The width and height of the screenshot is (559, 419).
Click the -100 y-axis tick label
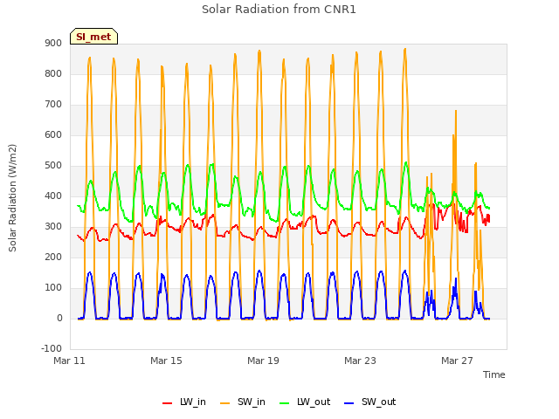[x=52, y=349]
